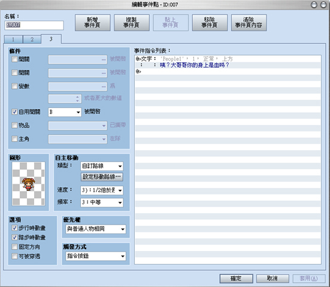Enable the 可被穿透 option
330x287 pixels.
pos(14,256)
